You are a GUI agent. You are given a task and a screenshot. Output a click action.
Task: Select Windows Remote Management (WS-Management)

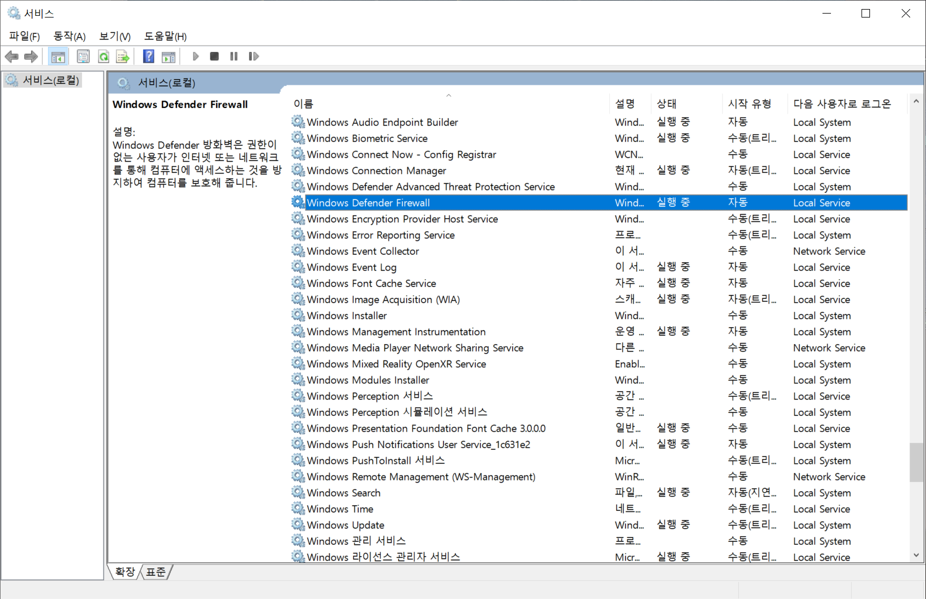599,476
